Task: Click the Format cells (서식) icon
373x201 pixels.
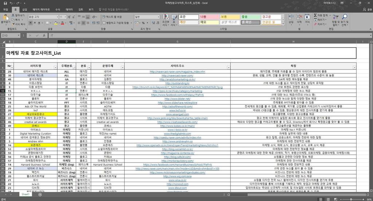Action: click(307, 17)
